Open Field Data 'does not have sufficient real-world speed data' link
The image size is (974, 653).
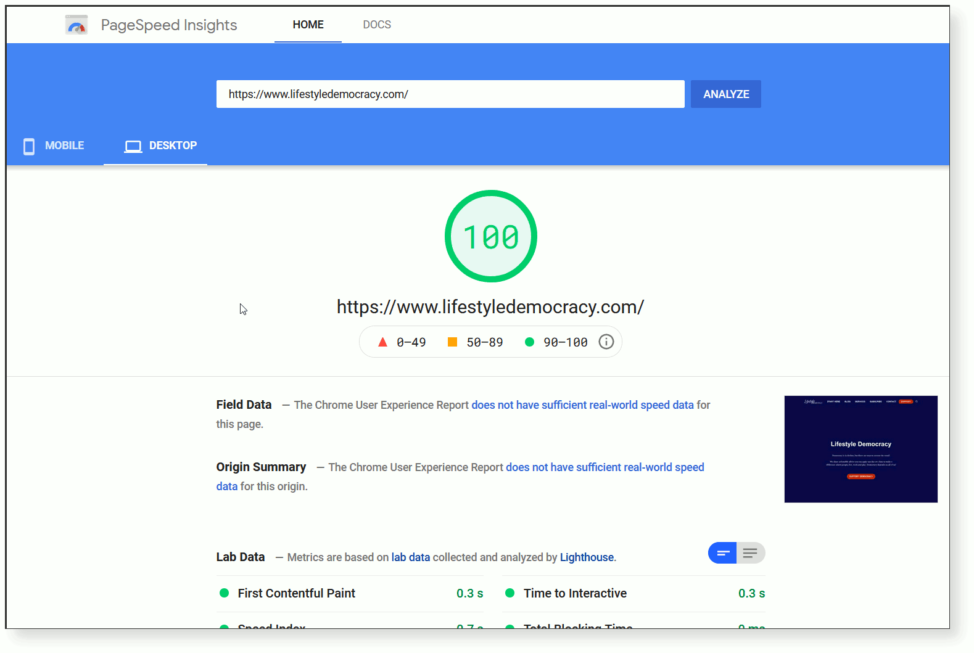pos(583,405)
